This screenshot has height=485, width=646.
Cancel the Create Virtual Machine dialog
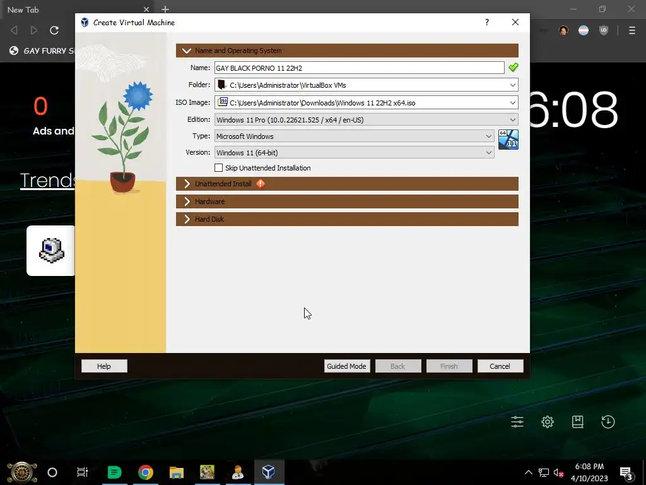(x=500, y=366)
